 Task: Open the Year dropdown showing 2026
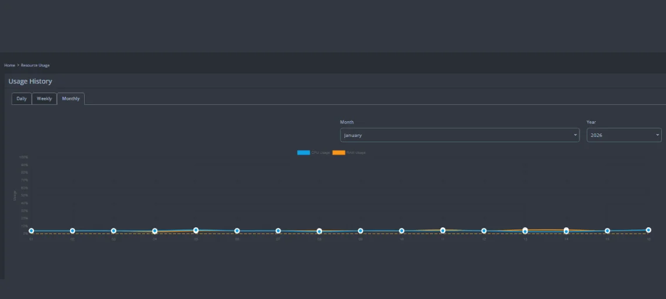624,135
